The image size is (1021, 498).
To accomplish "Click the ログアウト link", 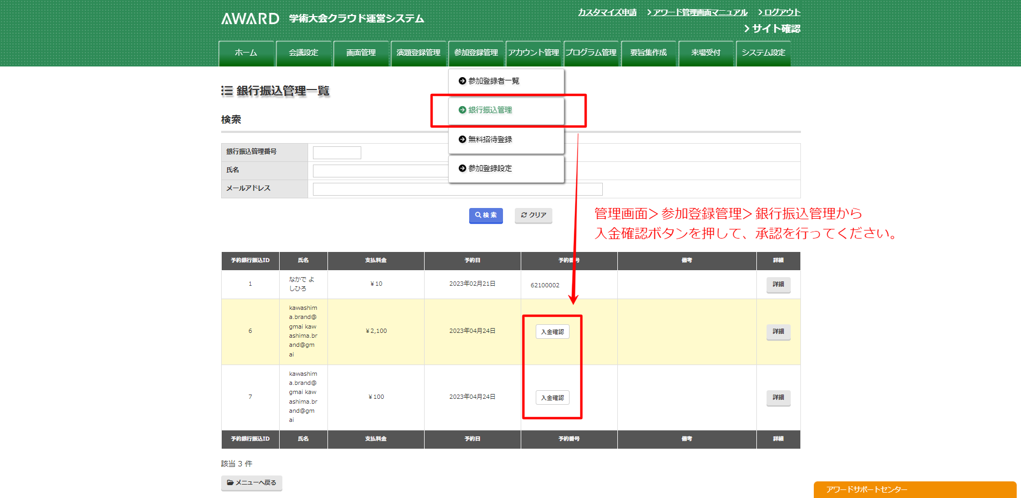I will (x=781, y=12).
